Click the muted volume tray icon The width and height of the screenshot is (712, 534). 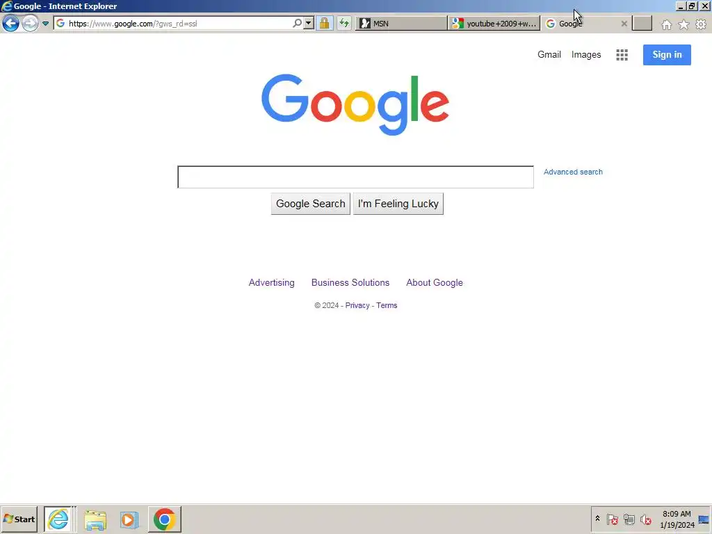pos(645,519)
